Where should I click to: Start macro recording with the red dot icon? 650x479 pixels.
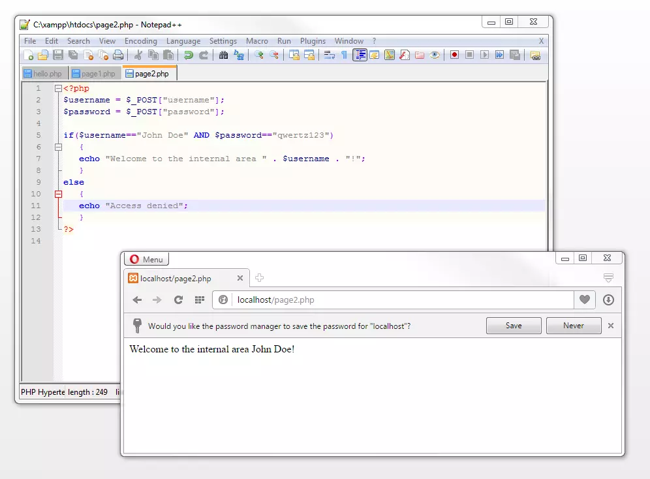(454, 55)
